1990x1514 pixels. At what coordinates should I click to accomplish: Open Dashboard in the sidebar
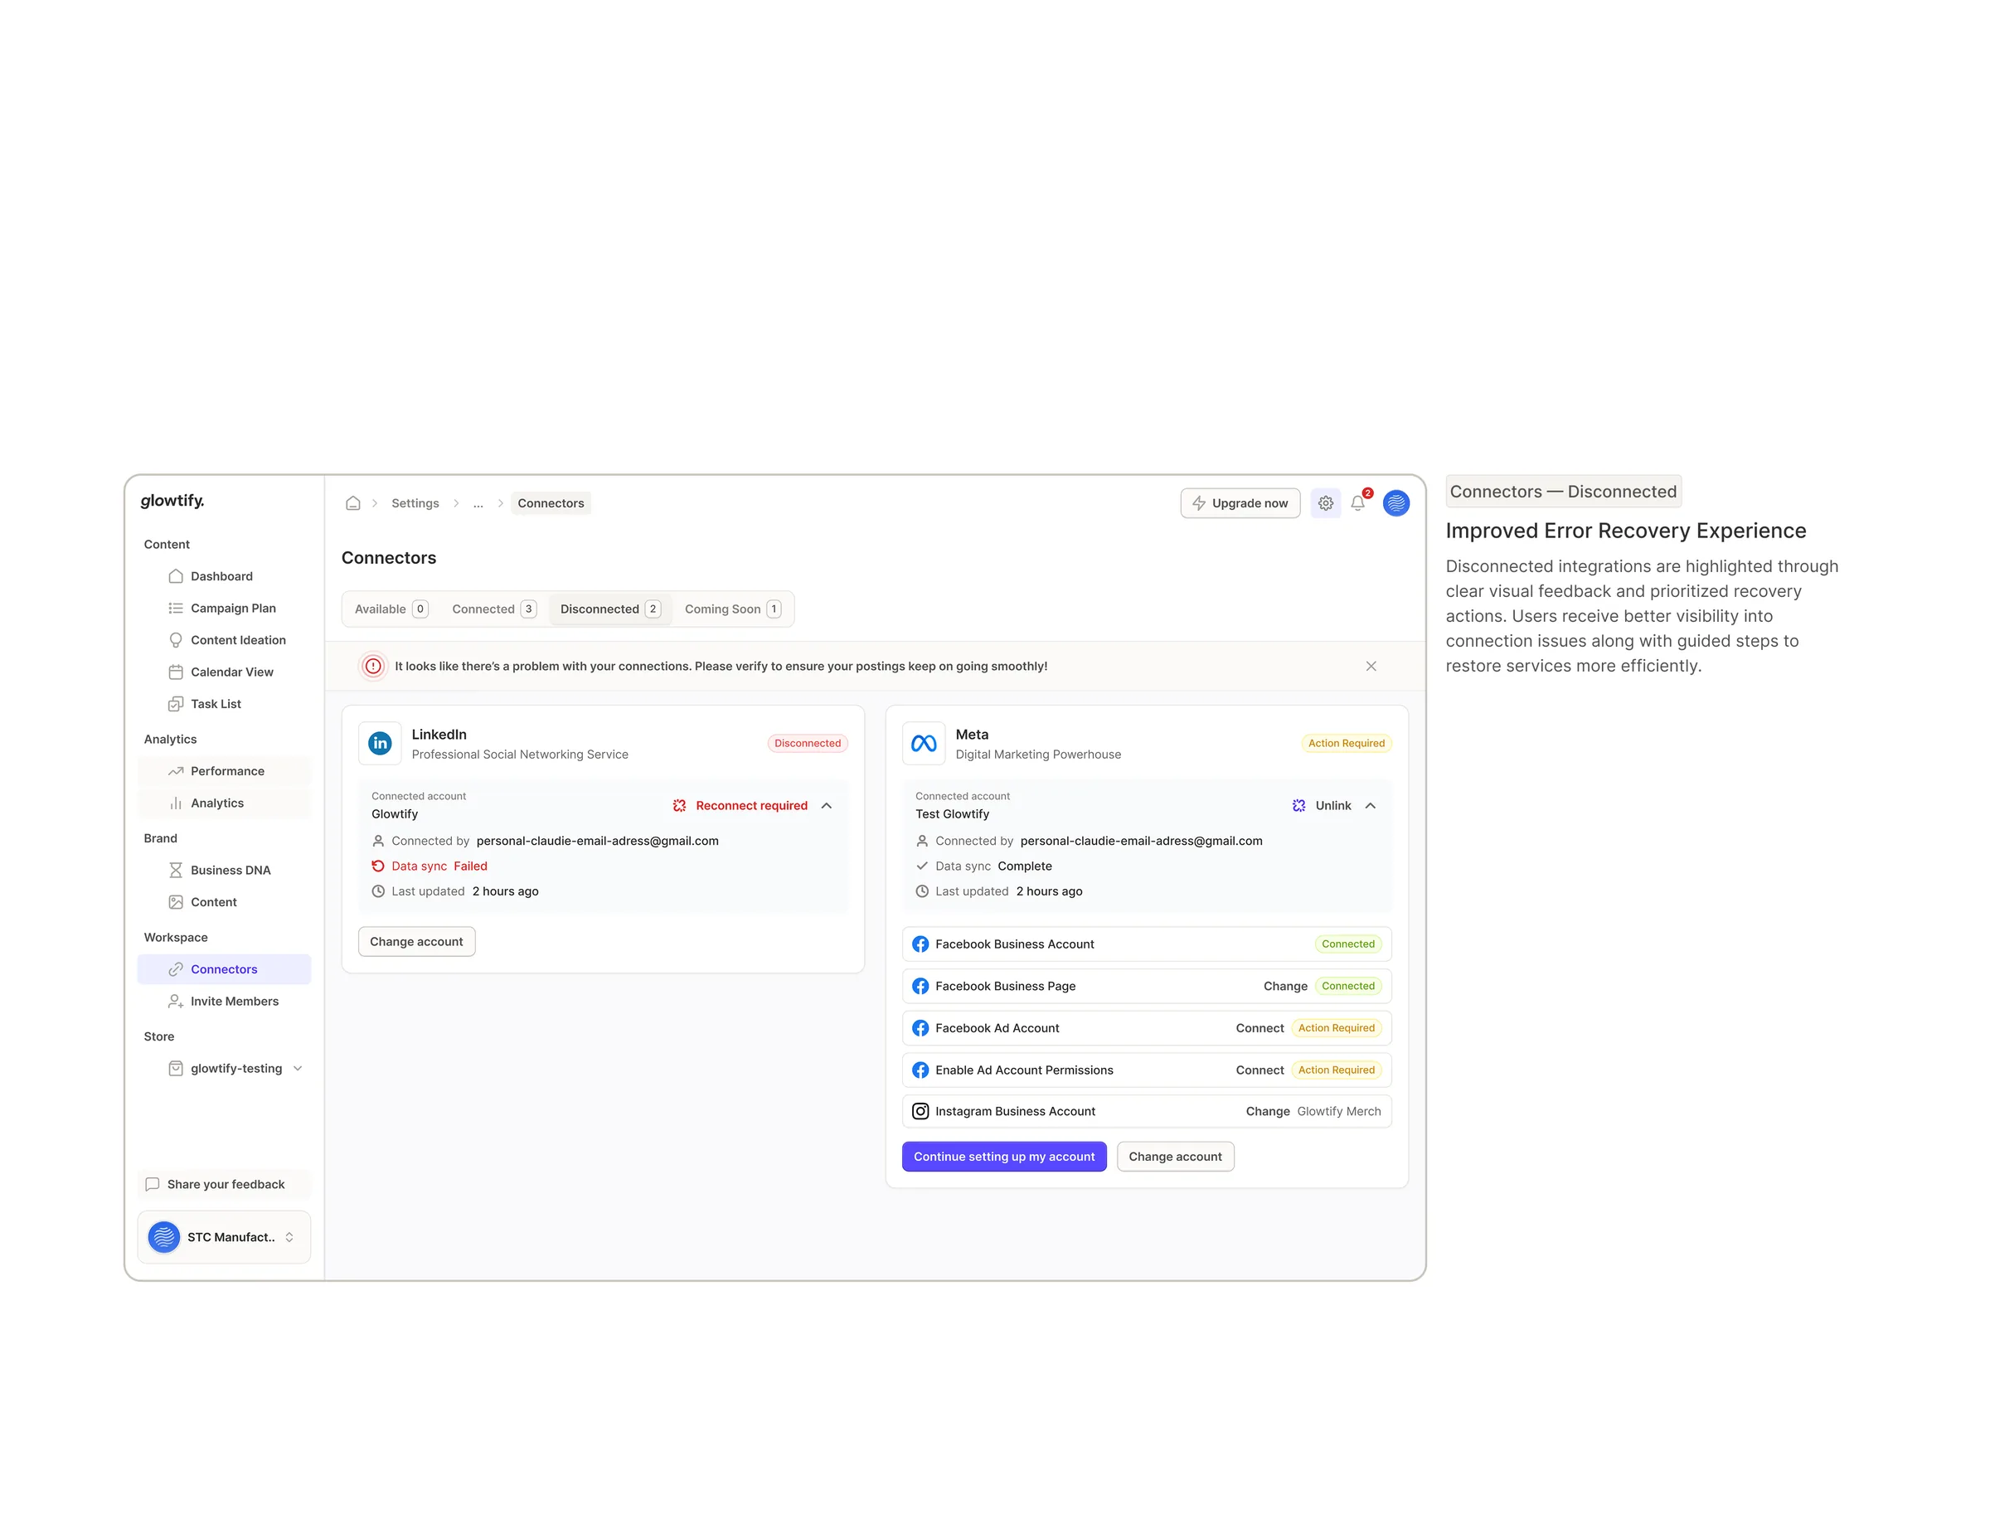[224, 576]
